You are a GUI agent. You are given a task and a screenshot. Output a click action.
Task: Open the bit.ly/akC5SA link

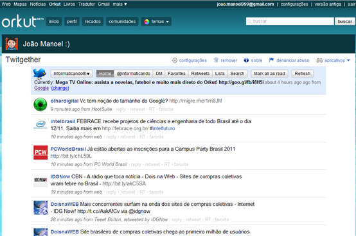124,183
